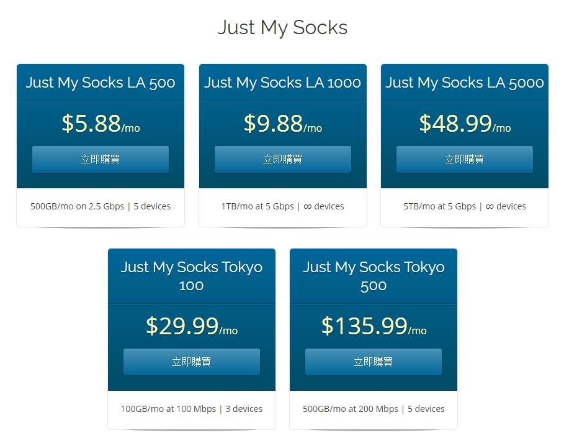The width and height of the screenshot is (564, 448).
Task: Click 立即購買 under Just My Socks Tokyo 500
Action: pyautogui.click(x=373, y=362)
